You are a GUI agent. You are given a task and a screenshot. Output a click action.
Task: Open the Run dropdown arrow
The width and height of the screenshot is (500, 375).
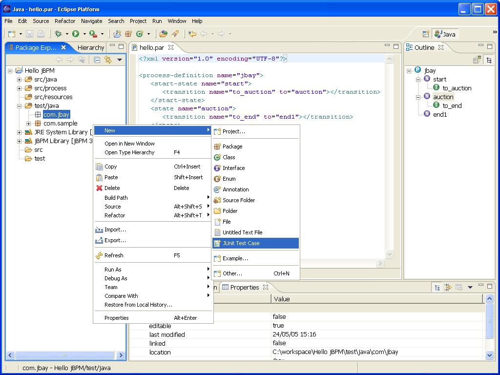pos(84,34)
